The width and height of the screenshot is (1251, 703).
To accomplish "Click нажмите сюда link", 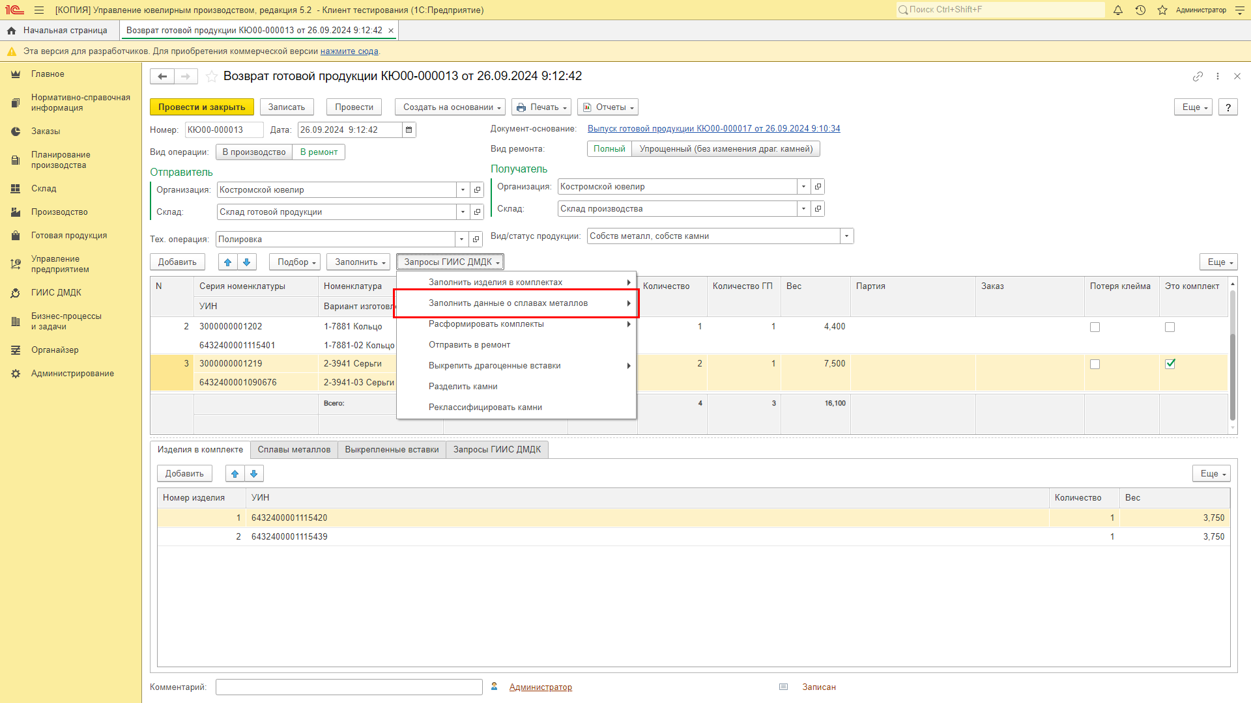I will point(349,51).
